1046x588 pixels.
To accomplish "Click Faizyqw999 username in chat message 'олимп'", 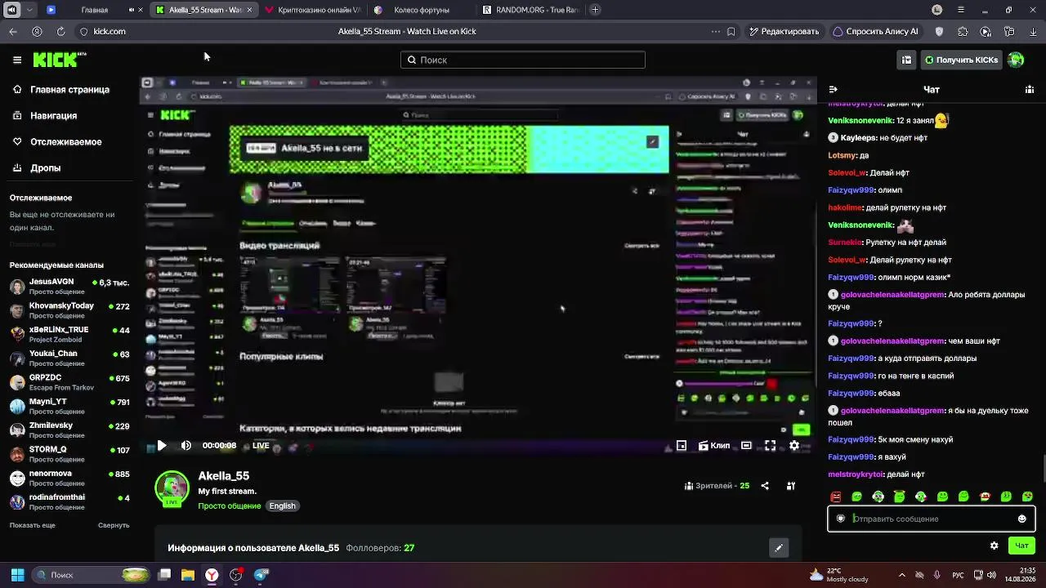I will [x=851, y=190].
